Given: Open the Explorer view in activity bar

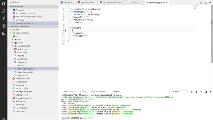Looking at the screenshot, I should (4, 4).
